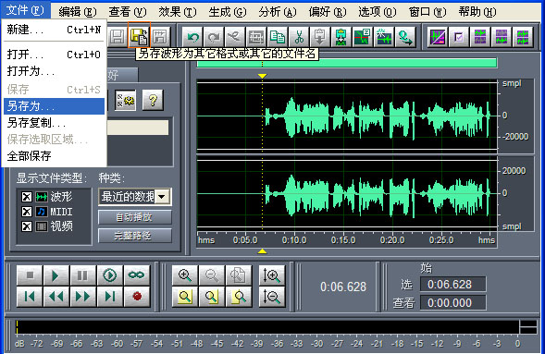Screen dimensions: 545x354
Task: Click the convert sample type icon
Action: 405,36
